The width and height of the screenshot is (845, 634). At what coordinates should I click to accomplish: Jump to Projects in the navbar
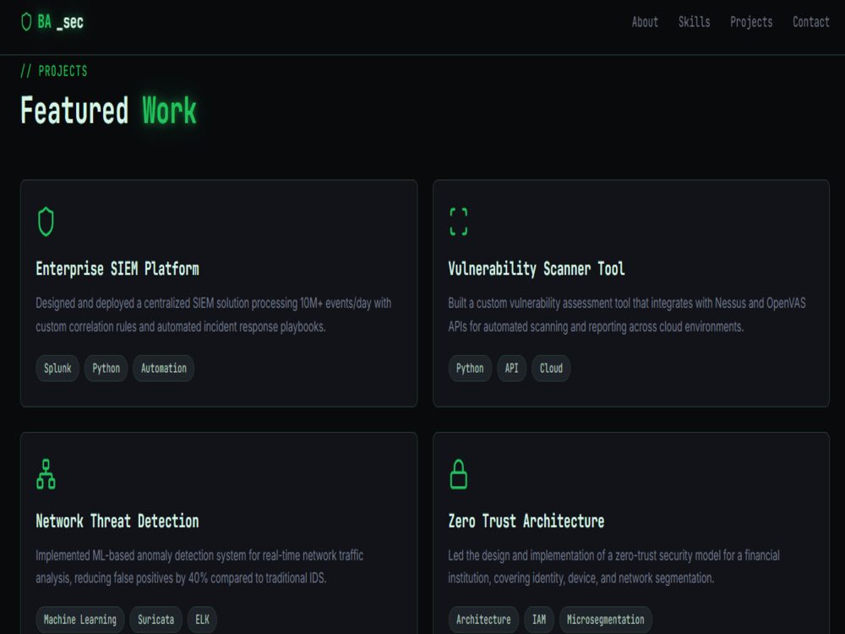751,22
